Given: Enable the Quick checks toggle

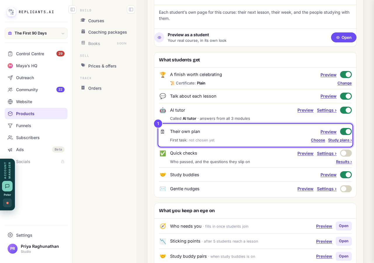Looking at the screenshot, I should [346, 153].
